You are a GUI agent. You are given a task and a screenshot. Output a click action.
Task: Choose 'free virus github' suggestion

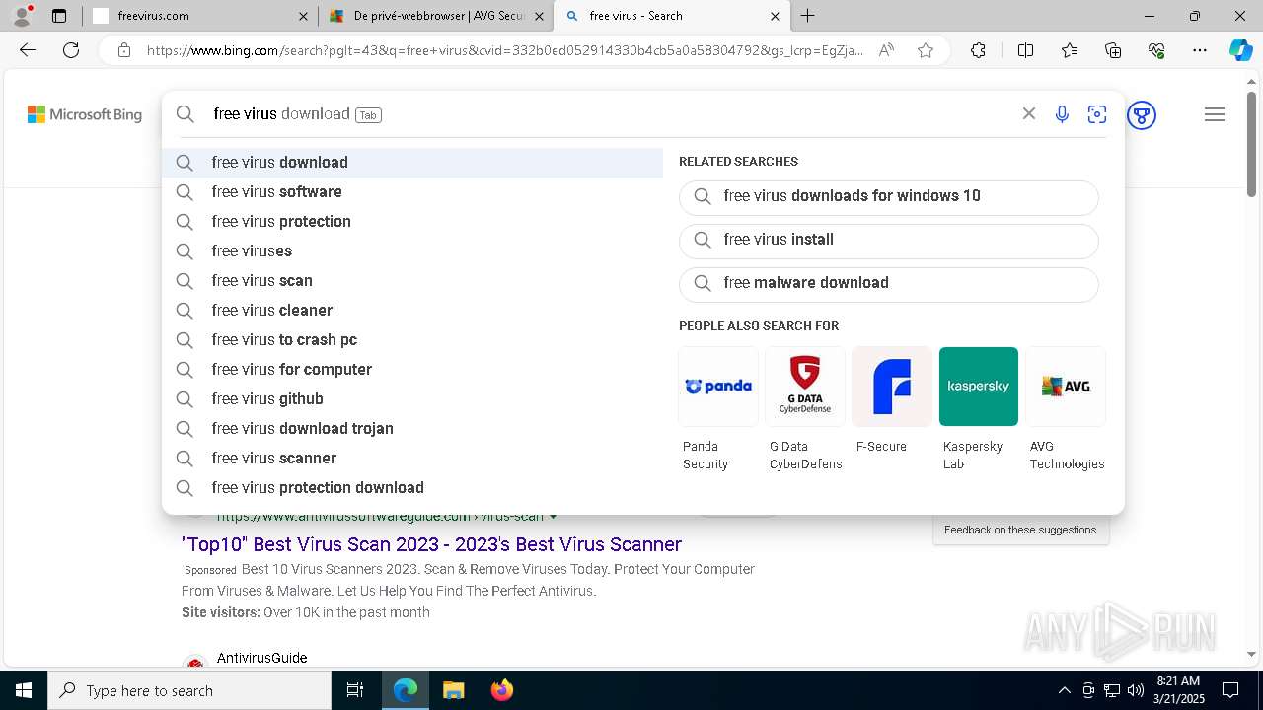(413, 399)
